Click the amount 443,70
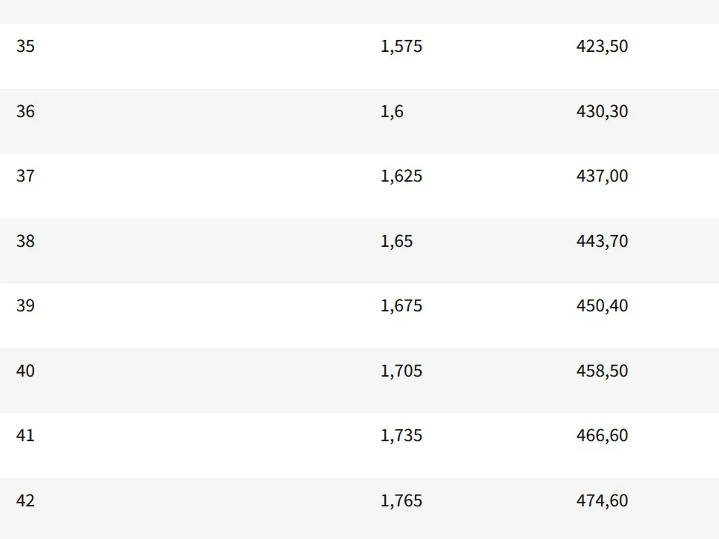This screenshot has width=719, height=539. [x=602, y=241]
